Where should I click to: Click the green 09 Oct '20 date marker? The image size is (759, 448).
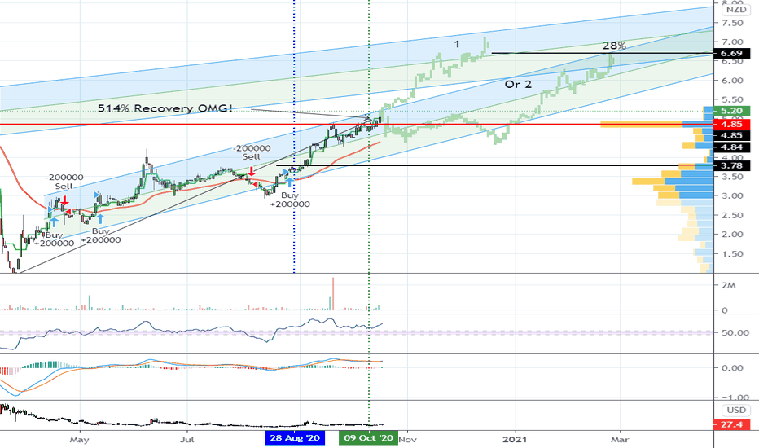pos(368,438)
